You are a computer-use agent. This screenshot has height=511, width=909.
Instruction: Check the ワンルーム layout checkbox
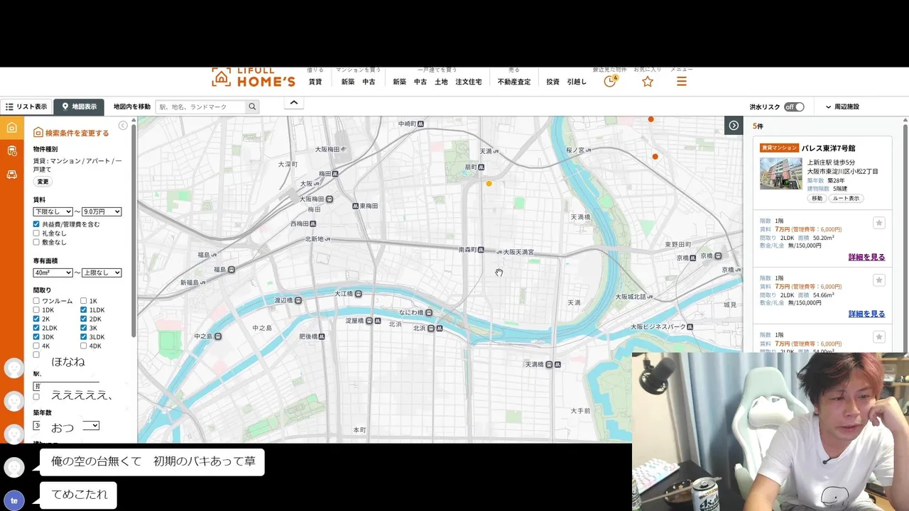tap(36, 301)
